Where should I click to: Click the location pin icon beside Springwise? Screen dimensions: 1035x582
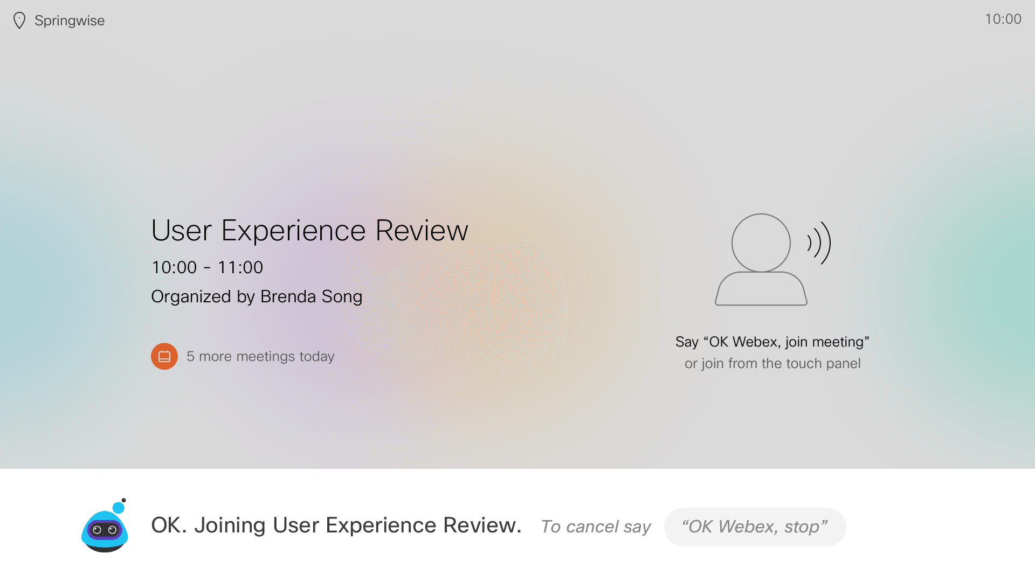click(19, 20)
